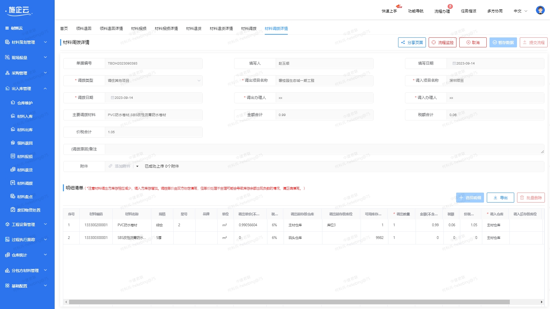Open the 调拨类型 dropdown
This screenshot has width=550, height=309.
tap(153, 81)
